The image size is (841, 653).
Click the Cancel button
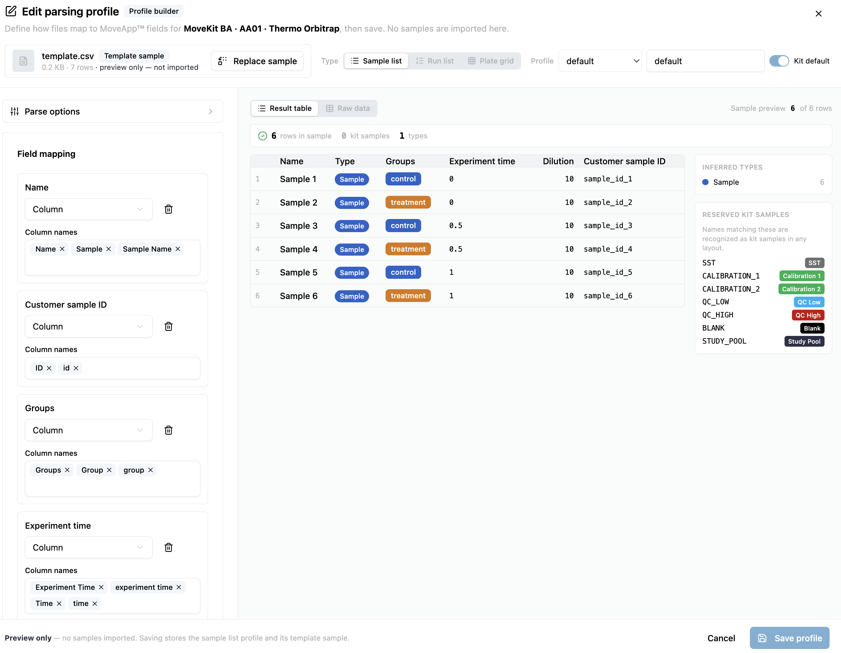tap(721, 638)
